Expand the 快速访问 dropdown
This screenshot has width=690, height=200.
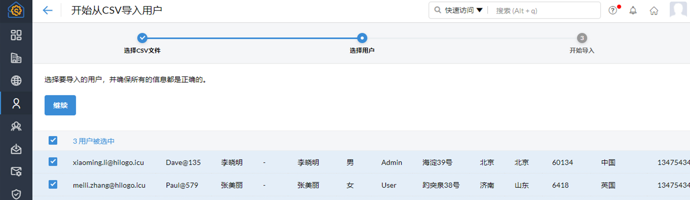463,10
